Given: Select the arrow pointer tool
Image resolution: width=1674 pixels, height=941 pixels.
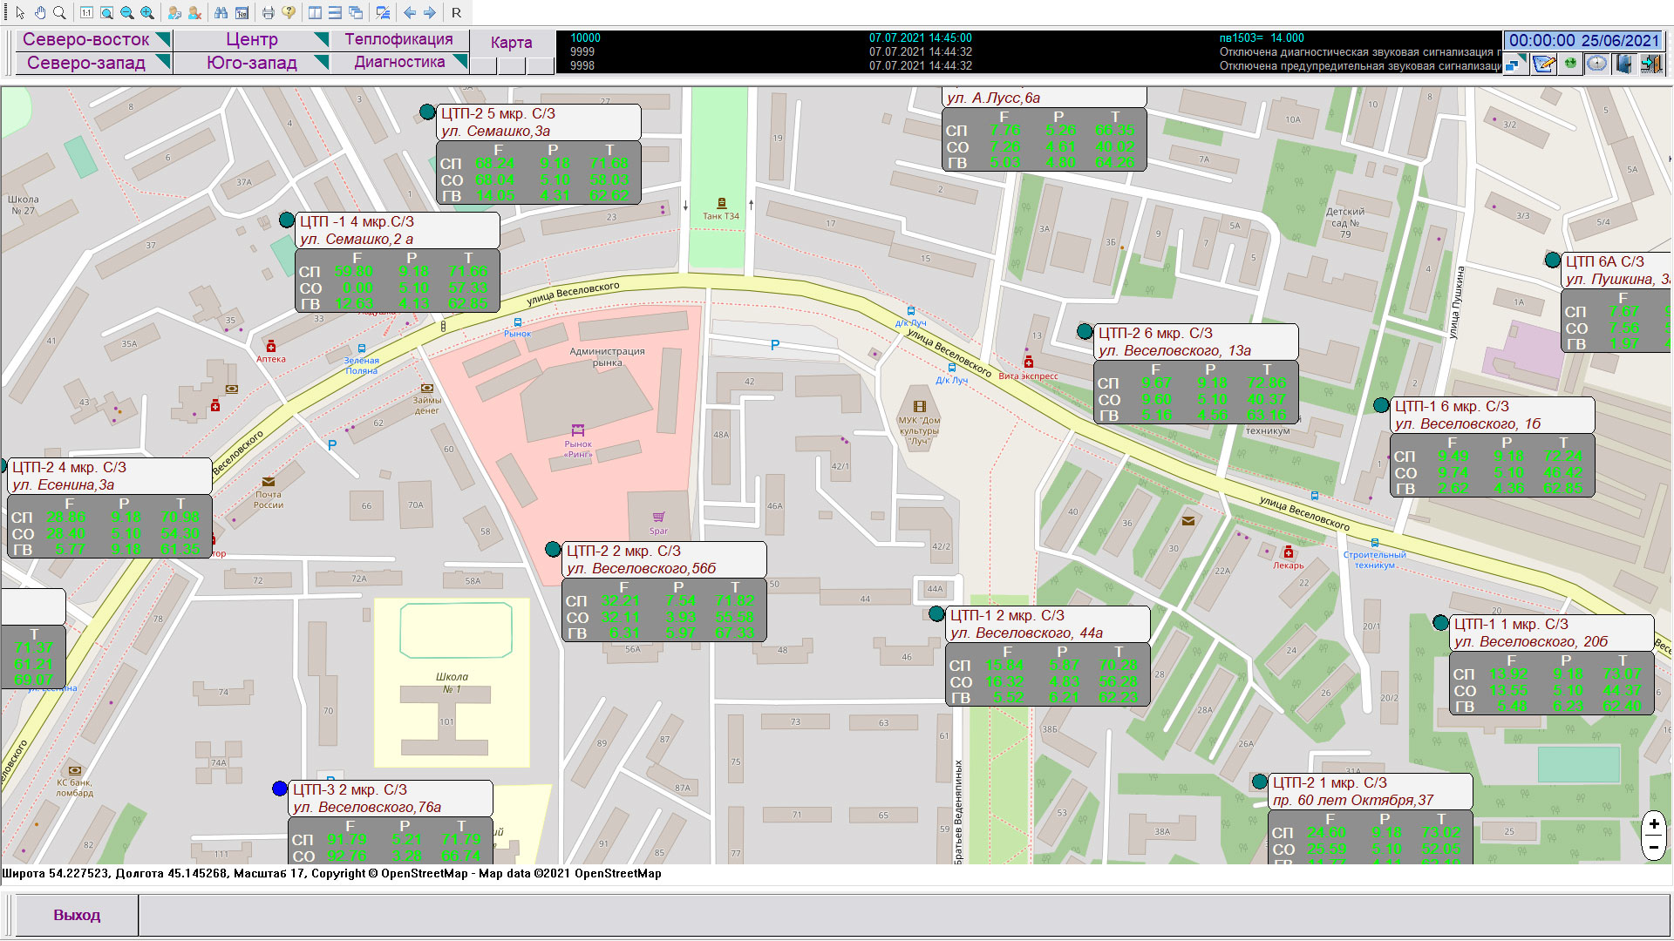Looking at the screenshot, I should [21, 13].
